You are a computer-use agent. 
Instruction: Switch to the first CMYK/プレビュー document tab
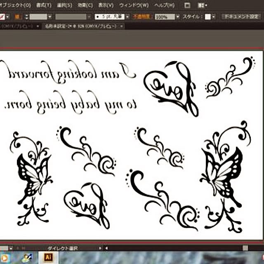pyautogui.click(x=17, y=26)
